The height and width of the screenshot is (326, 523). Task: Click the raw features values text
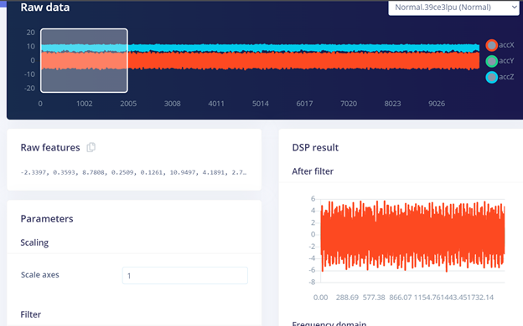(x=133, y=172)
